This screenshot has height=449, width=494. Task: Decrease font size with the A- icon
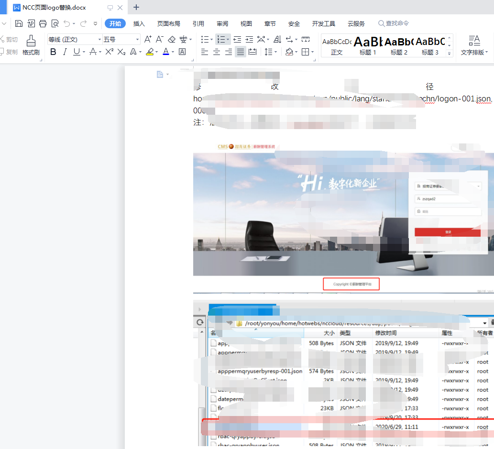point(159,39)
